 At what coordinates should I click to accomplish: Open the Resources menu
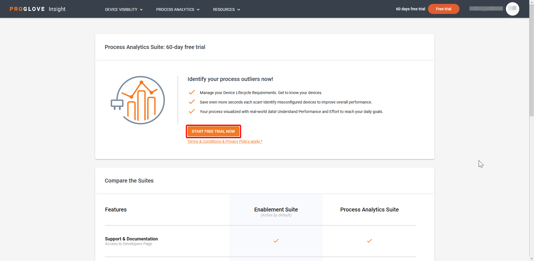tap(226, 9)
